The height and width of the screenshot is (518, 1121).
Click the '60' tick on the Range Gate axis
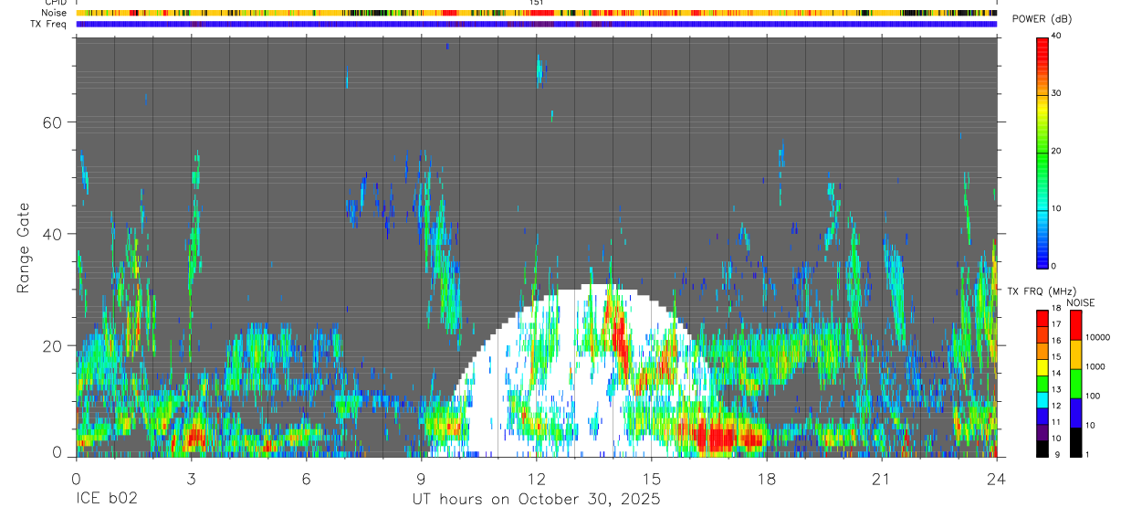coord(54,122)
